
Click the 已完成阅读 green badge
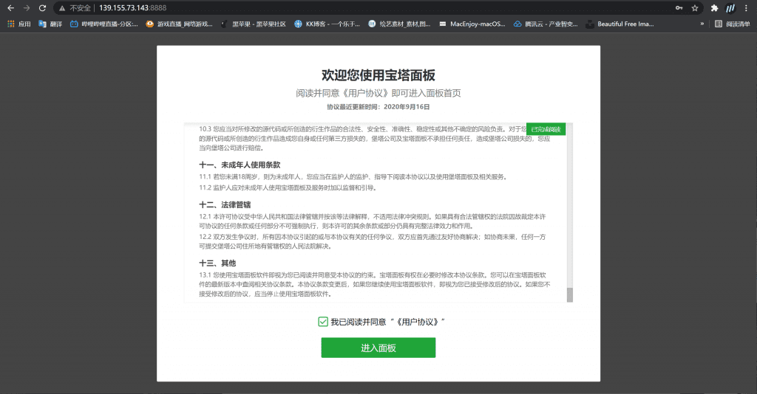(546, 129)
